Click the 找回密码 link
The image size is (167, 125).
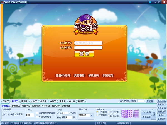coord(79,76)
